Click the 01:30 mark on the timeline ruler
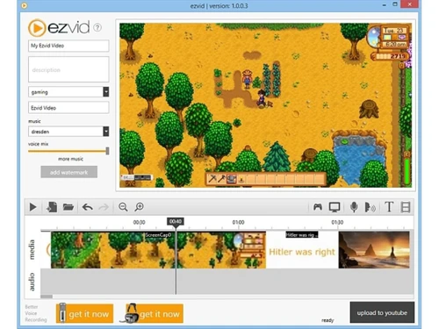The height and width of the screenshot is (329, 439). click(x=337, y=223)
